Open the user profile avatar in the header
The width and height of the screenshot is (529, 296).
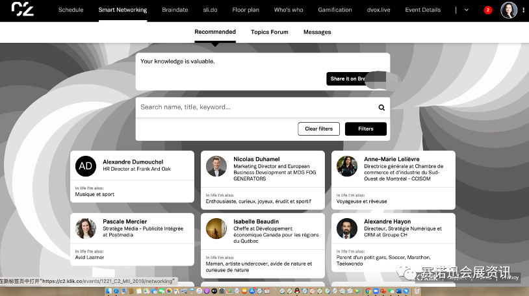(509, 10)
